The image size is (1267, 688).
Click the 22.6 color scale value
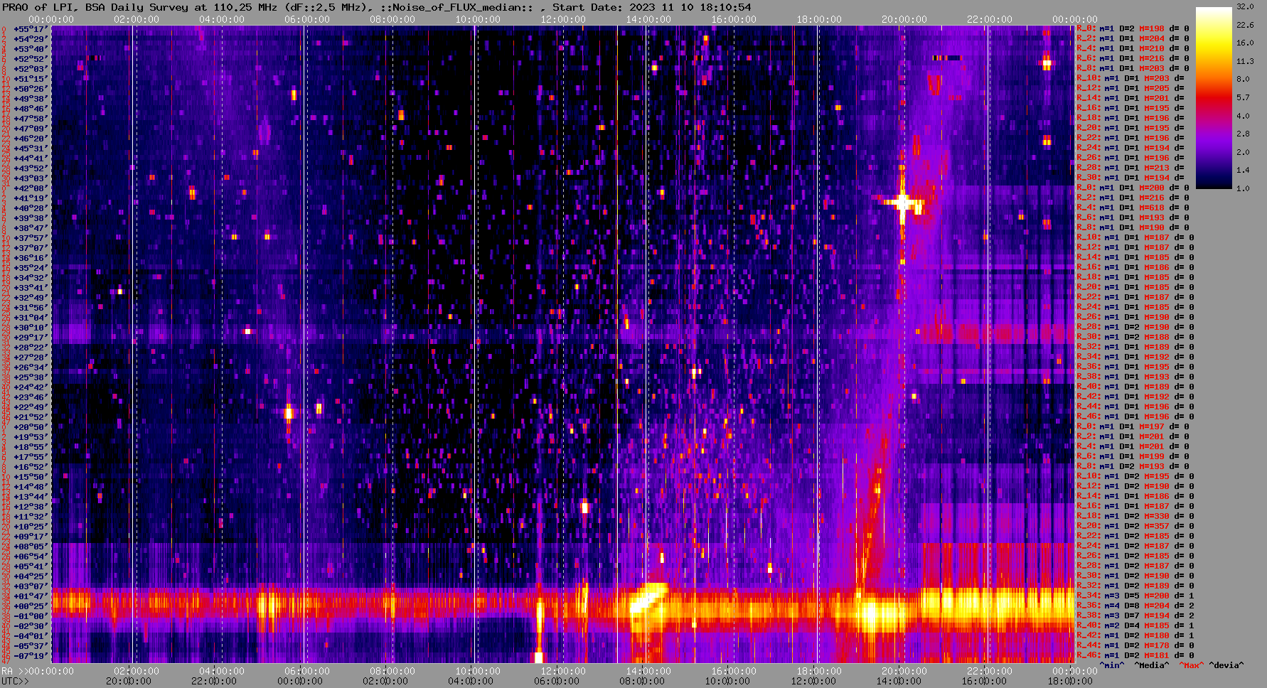(1245, 25)
